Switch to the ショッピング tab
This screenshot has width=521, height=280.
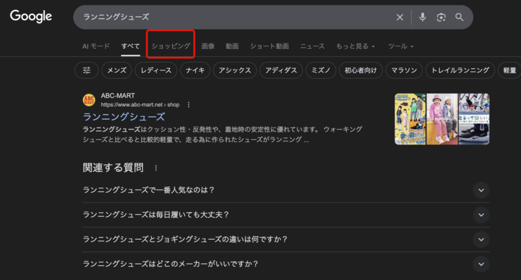click(171, 46)
